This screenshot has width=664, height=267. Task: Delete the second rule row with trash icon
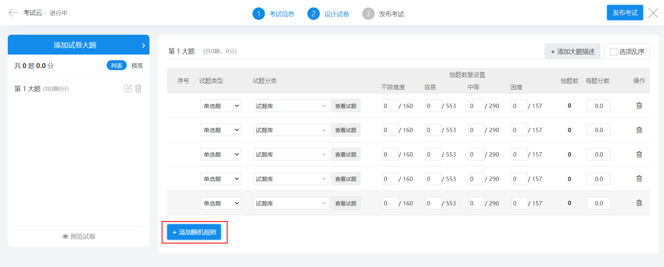coord(639,130)
